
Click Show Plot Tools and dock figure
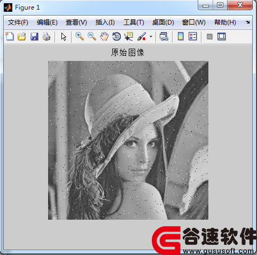[221, 36]
